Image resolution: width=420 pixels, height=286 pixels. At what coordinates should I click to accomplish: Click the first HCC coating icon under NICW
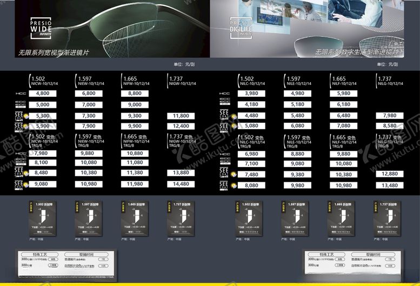coord(21,94)
